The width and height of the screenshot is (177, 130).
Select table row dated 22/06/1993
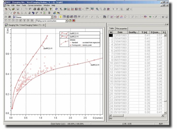(x=137, y=57)
